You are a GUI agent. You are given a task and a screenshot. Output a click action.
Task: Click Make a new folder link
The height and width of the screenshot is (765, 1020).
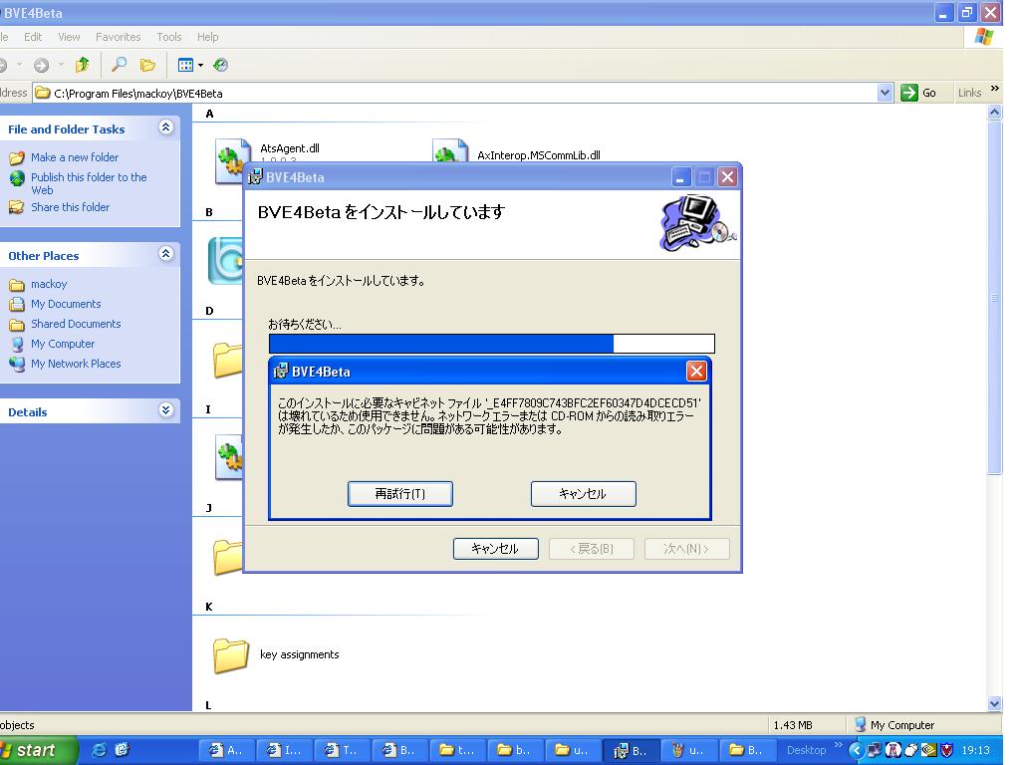pyautogui.click(x=75, y=157)
